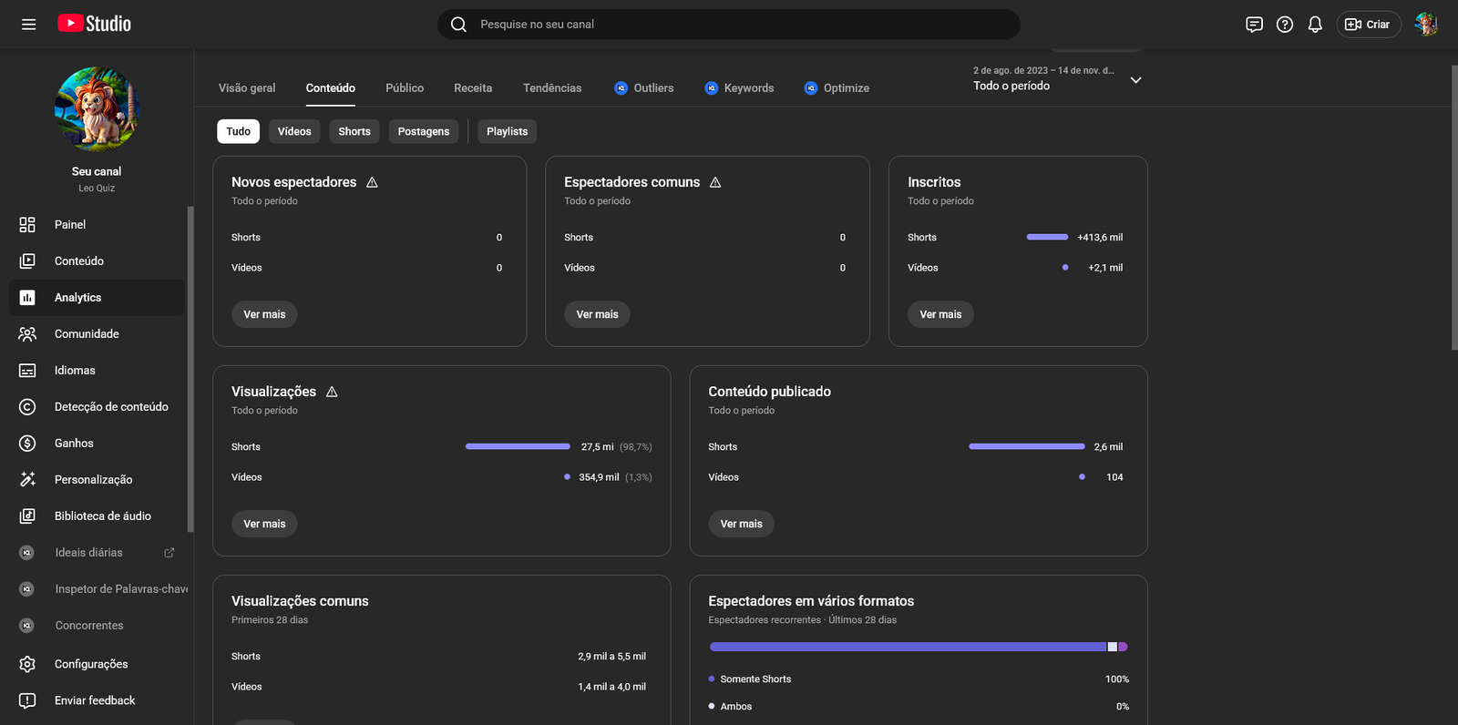Switch to the Público tab

click(x=405, y=88)
